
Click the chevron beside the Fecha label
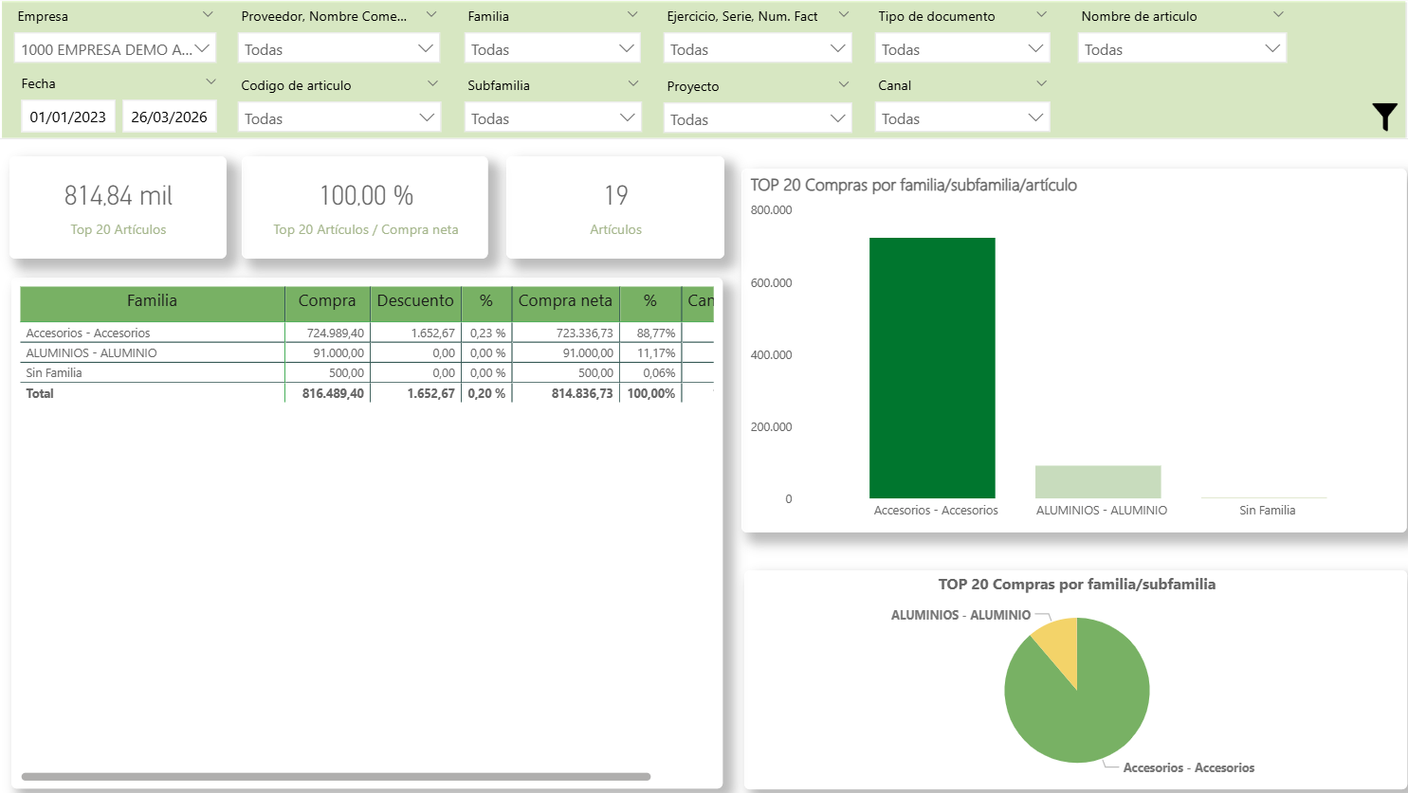pyautogui.click(x=210, y=82)
